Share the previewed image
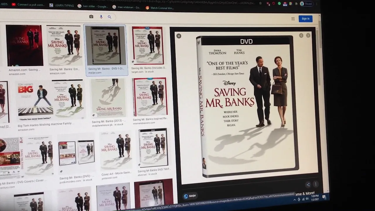 tap(308, 185)
